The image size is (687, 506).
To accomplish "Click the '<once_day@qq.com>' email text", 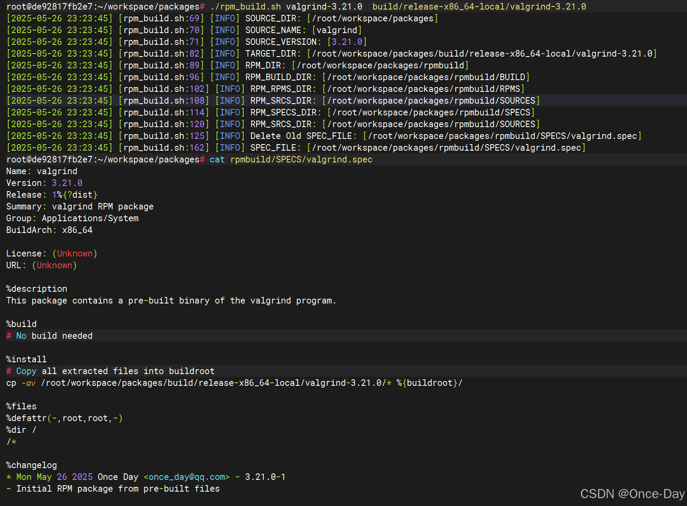I will click(x=187, y=477).
